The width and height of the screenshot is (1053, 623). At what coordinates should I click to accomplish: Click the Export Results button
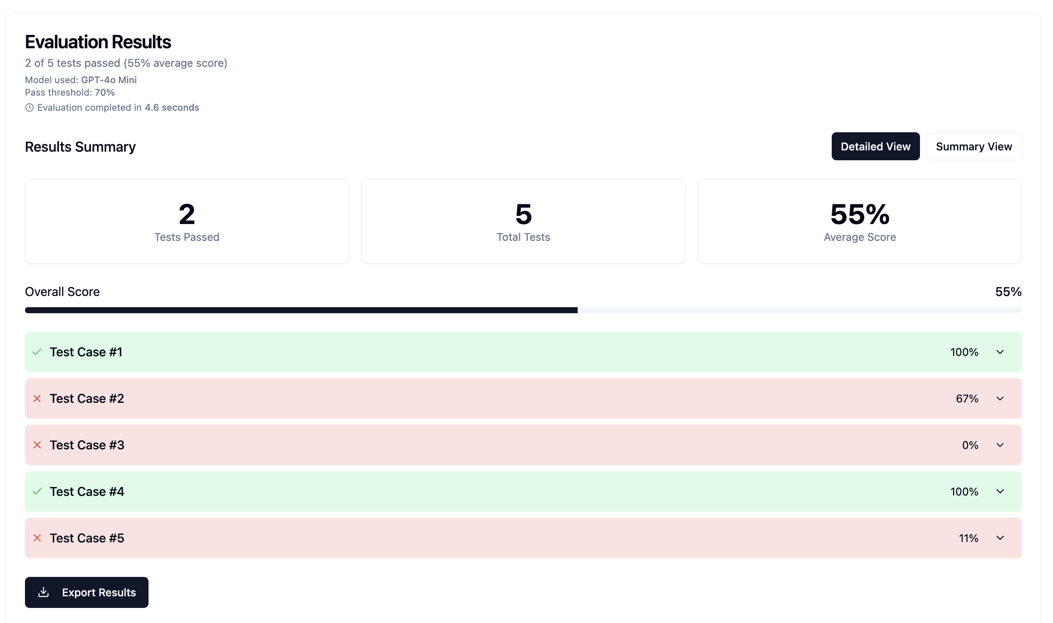pos(87,592)
